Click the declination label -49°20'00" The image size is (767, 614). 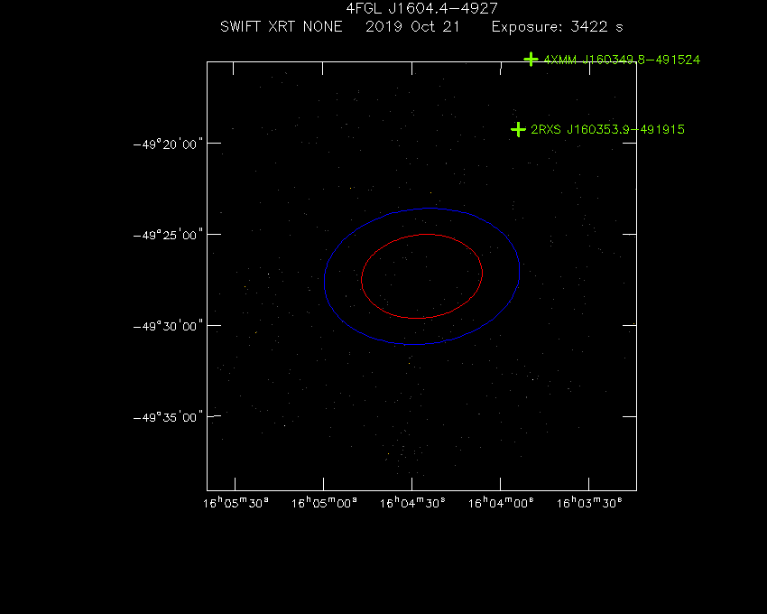pos(168,144)
